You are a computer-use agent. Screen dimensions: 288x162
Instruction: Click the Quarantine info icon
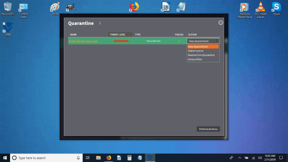(100, 23)
